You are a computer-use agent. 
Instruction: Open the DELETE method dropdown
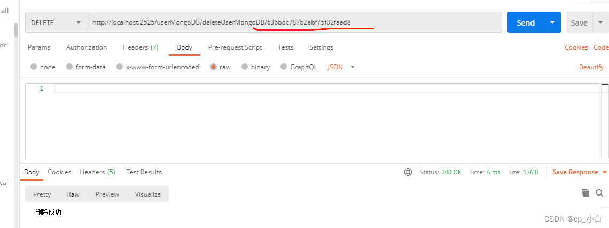56,22
